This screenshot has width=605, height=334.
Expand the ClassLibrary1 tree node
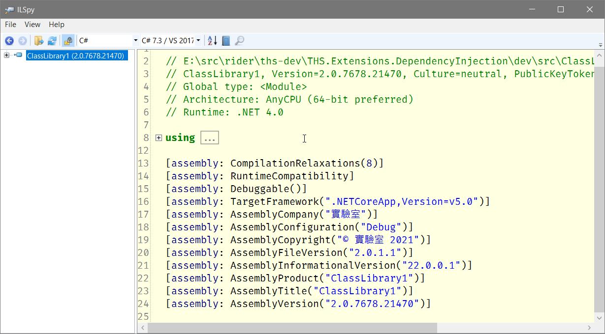point(6,56)
